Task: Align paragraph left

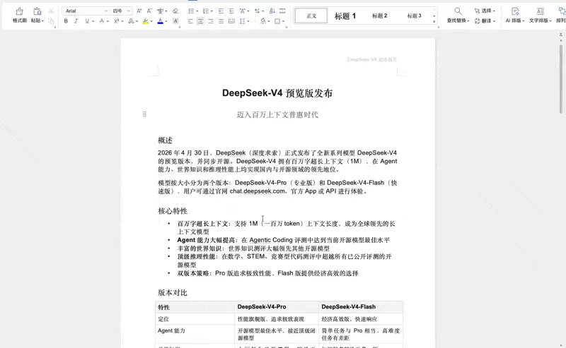Action: 190,21
